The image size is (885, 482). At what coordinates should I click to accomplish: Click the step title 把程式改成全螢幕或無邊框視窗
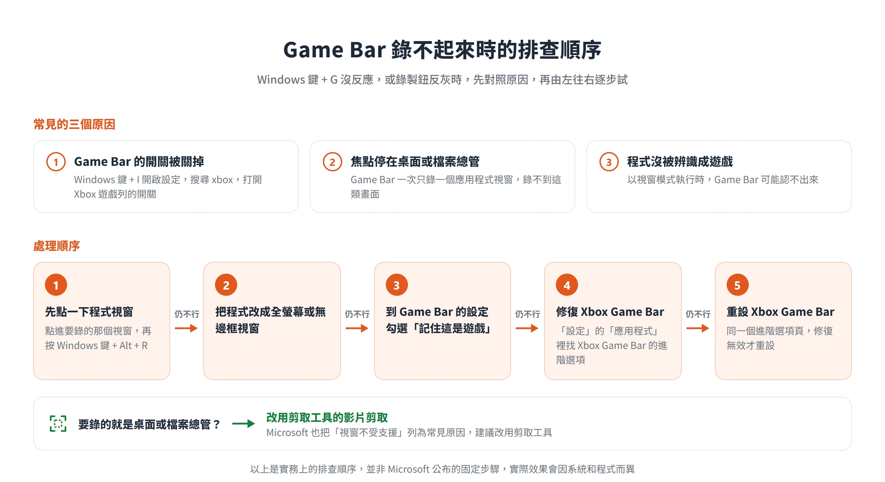coord(271,320)
